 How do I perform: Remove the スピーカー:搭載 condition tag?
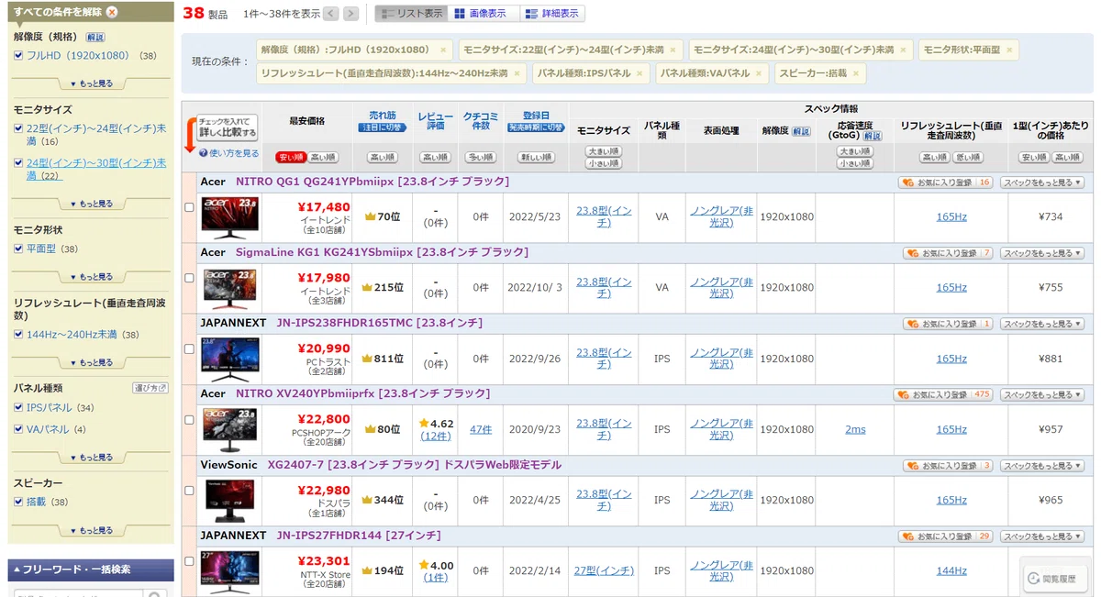856,73
